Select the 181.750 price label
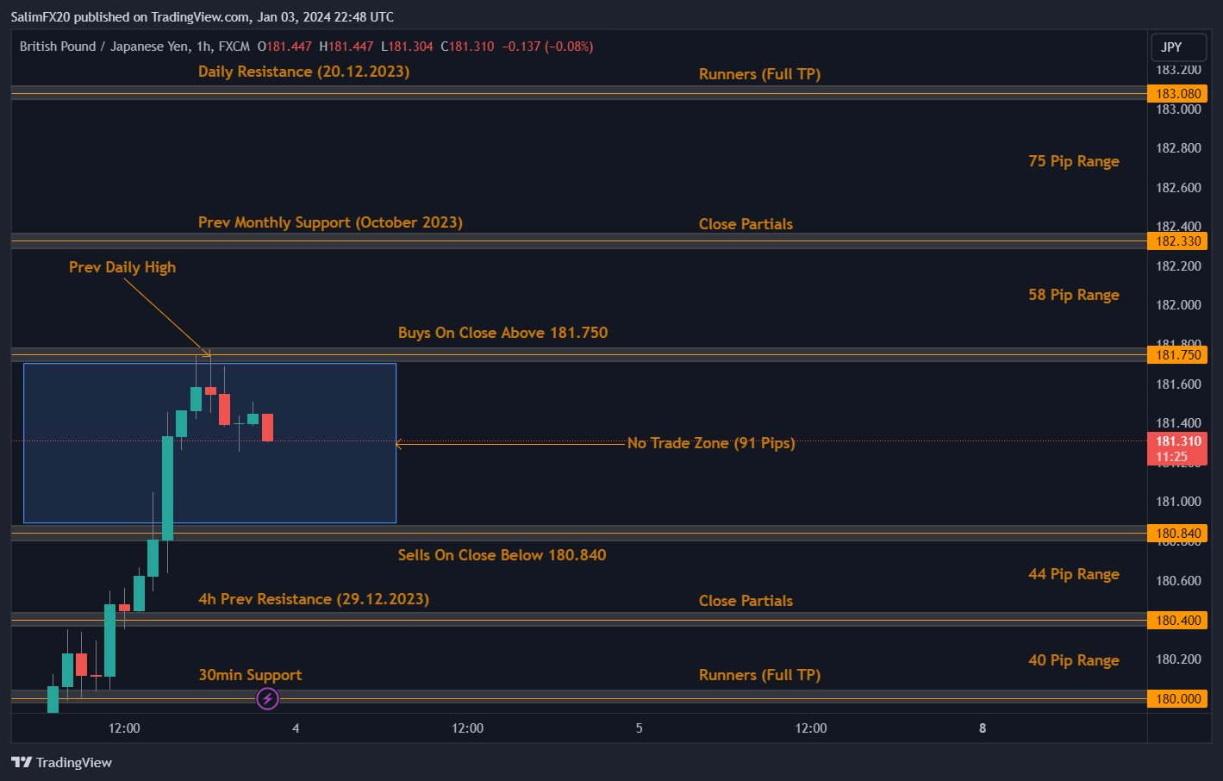1223x781 pixels. coord(1177,355)
